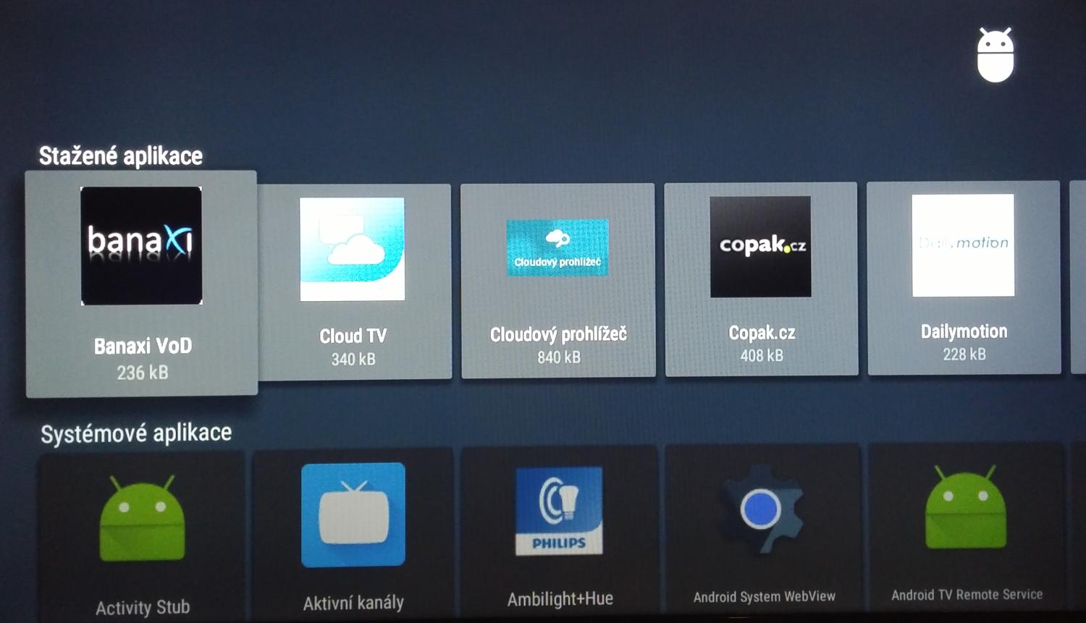Click the green Android mascot on Activity Stub
Screen dimensions: 1086x623
click(142, 517)
